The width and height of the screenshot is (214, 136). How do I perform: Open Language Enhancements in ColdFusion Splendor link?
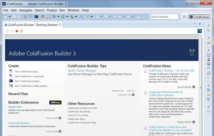pos(166,94)
